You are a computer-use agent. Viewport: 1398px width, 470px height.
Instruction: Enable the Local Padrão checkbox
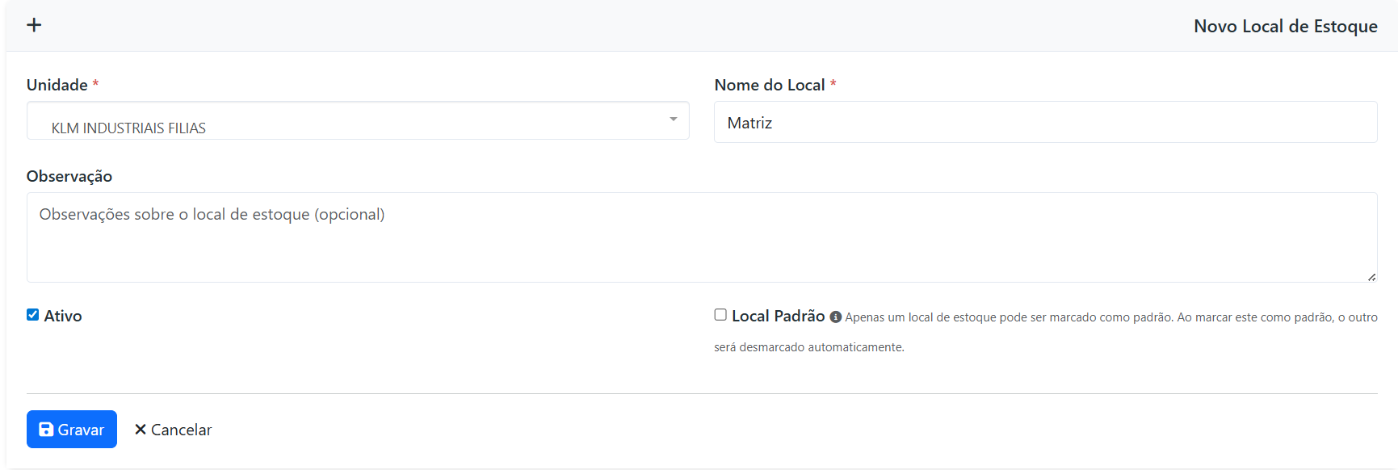[x=720, y=315]
